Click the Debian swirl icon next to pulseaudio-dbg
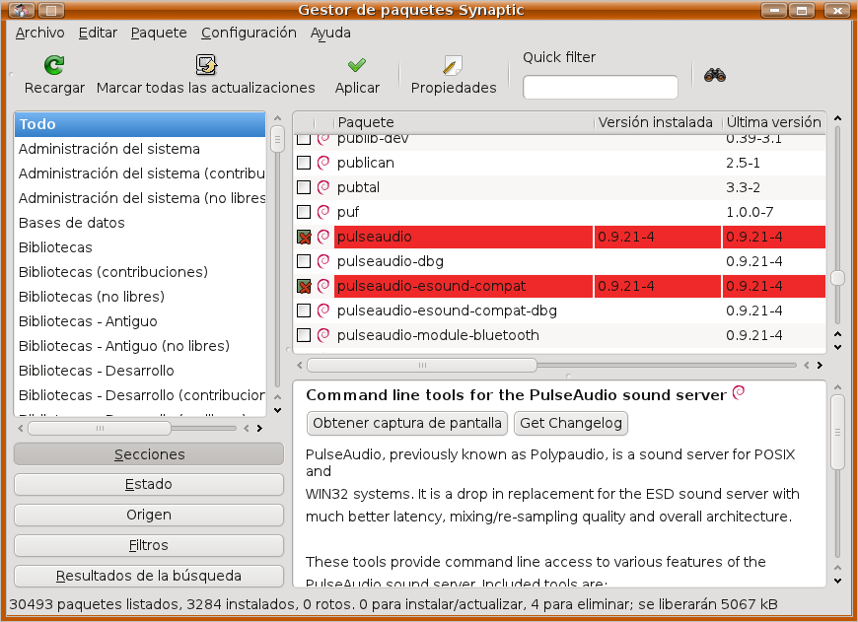Viewport: 858px width, 622px height. [323, 261]
